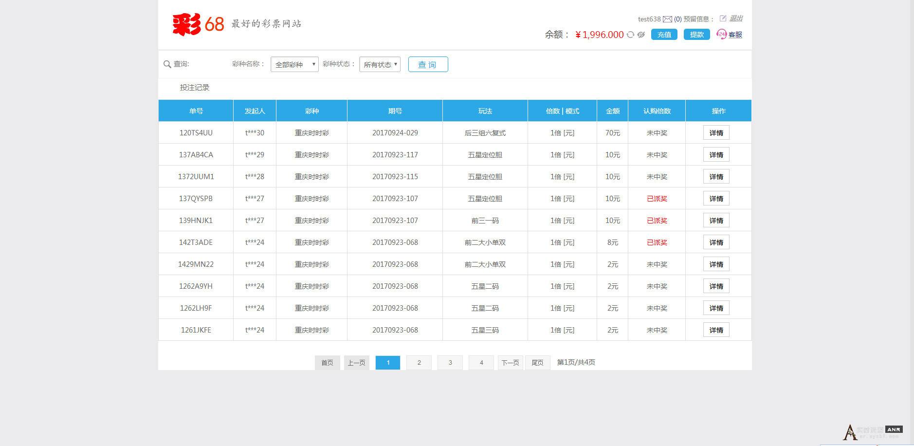Click period number 20170924-029
914x446 pixels.
(x=395, y=133)
